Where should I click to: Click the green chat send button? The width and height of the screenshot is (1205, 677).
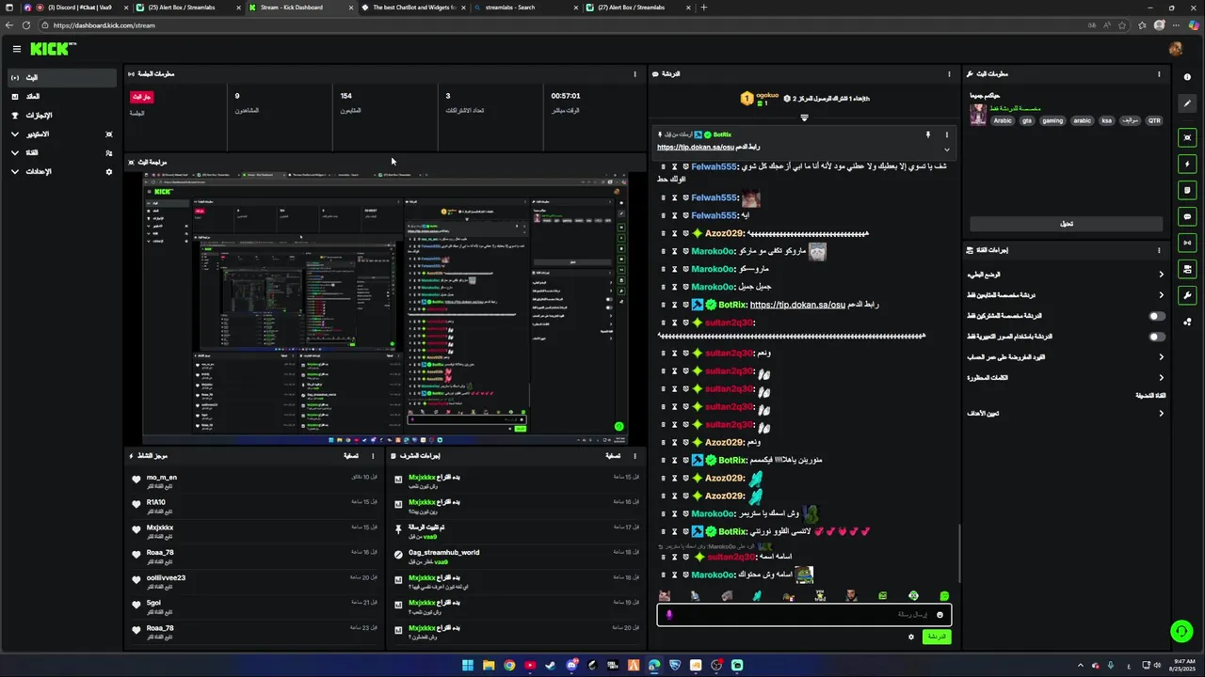(937, 637)
